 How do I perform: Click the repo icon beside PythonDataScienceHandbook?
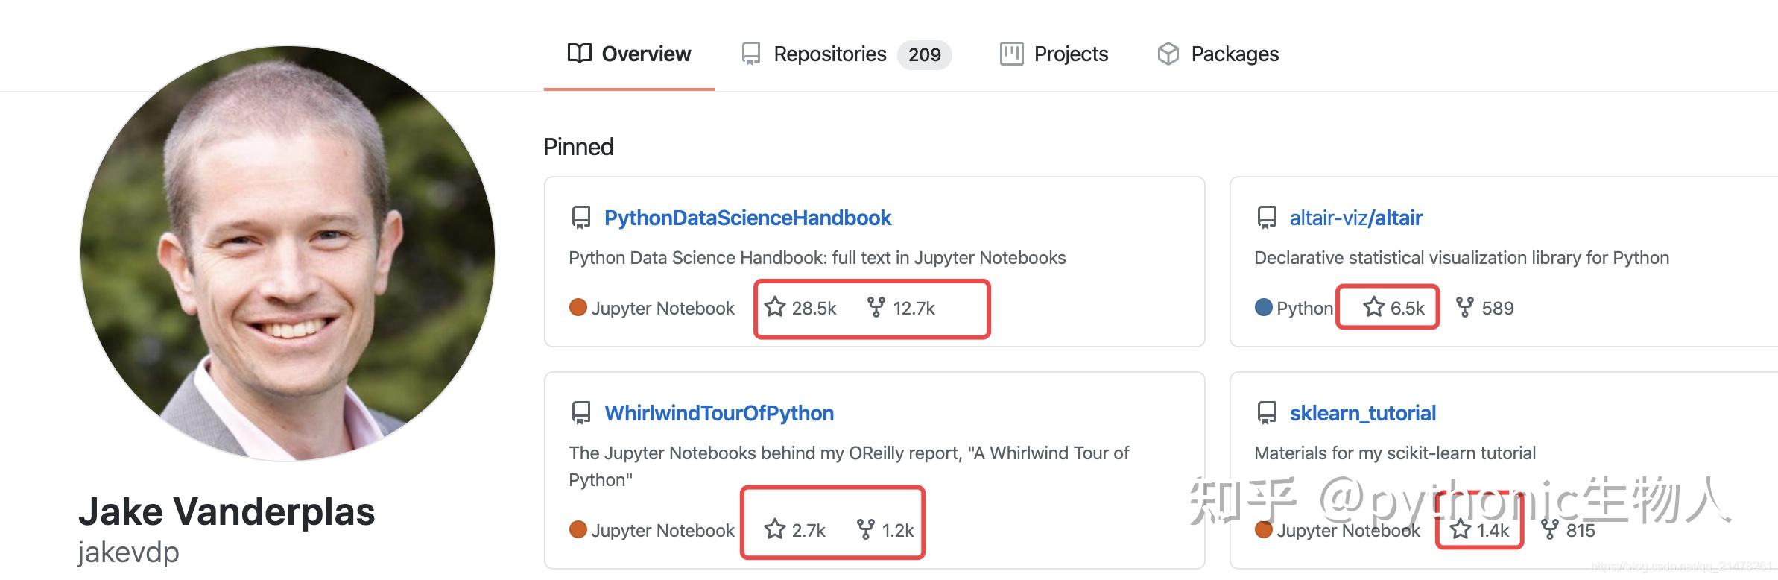(580, 218)
